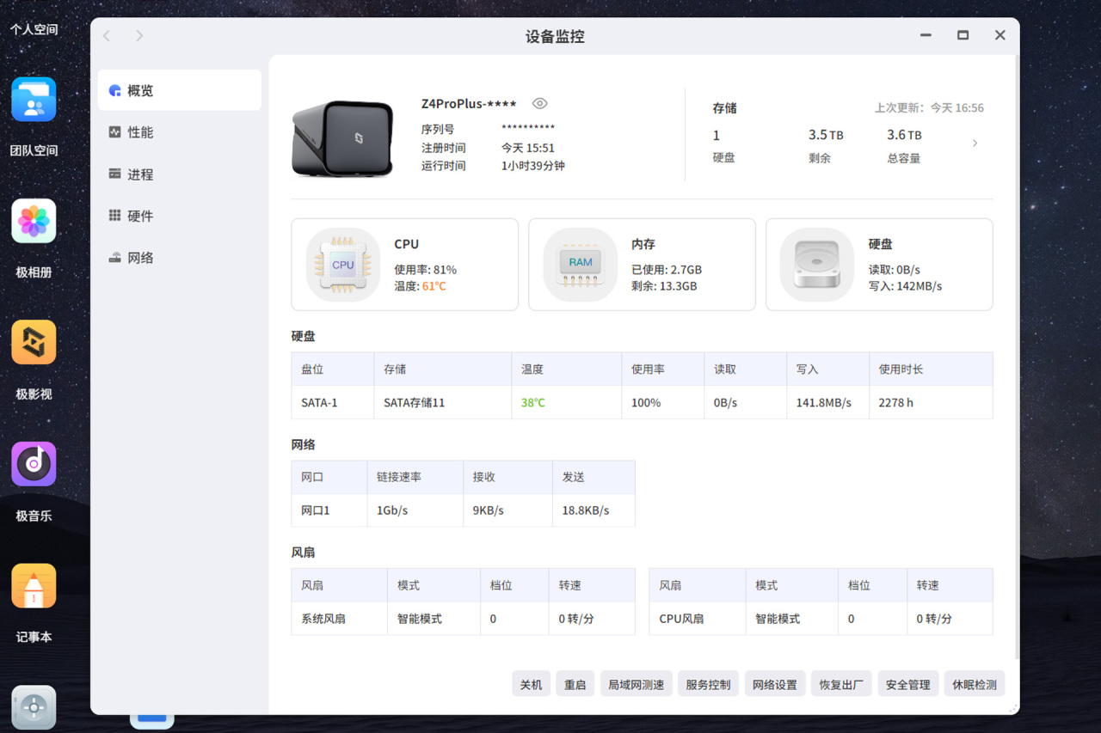Viewport: 1101px width, 733px height.
Task: Open the 团队空间 desktop icon
Action: (x=34, y=99)
